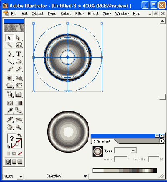167x182 pixels.
Task: Click the gradient Location input field
Action: pyautogui.click(x=154, y=159)
